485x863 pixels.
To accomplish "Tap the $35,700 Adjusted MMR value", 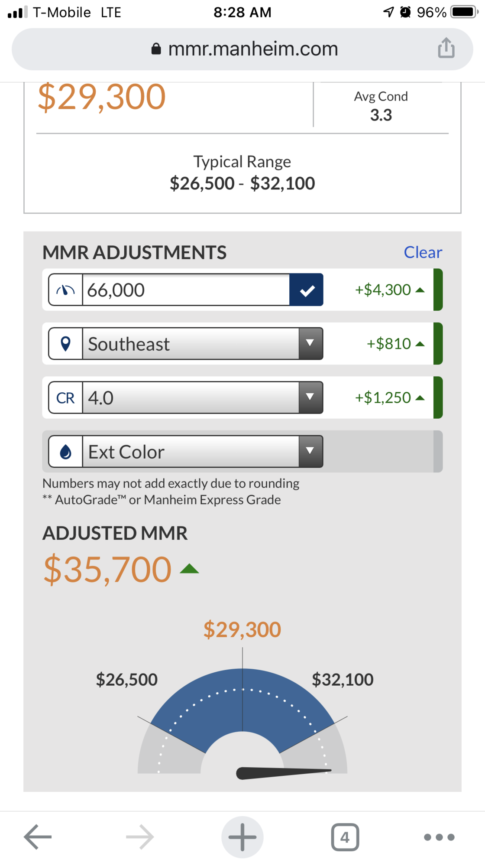I will (108, 569).
